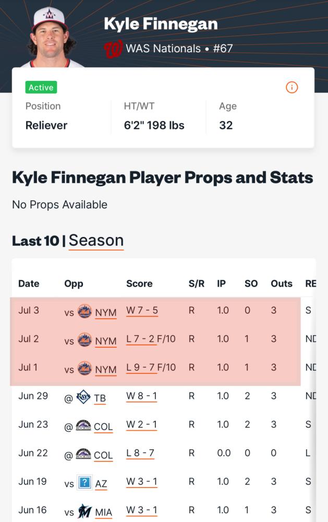
Task: Select the Last 10 tab
Action: [x=35, y=241]
